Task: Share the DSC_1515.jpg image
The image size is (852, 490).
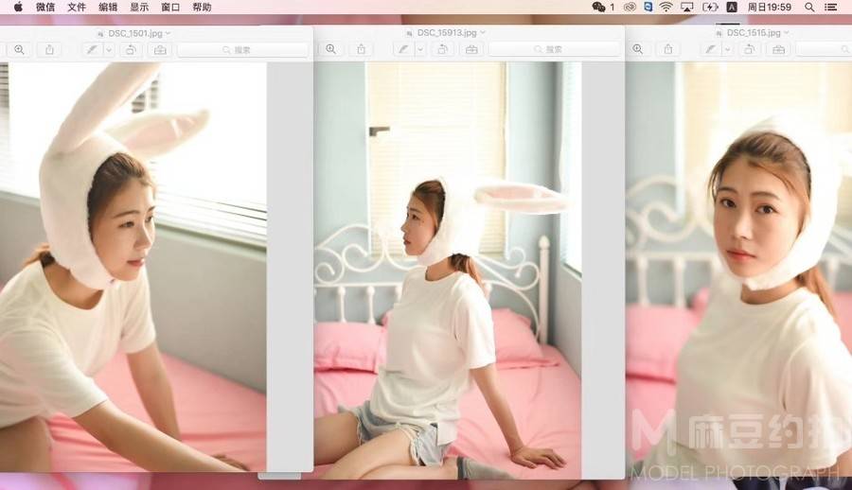Action: 668,49
